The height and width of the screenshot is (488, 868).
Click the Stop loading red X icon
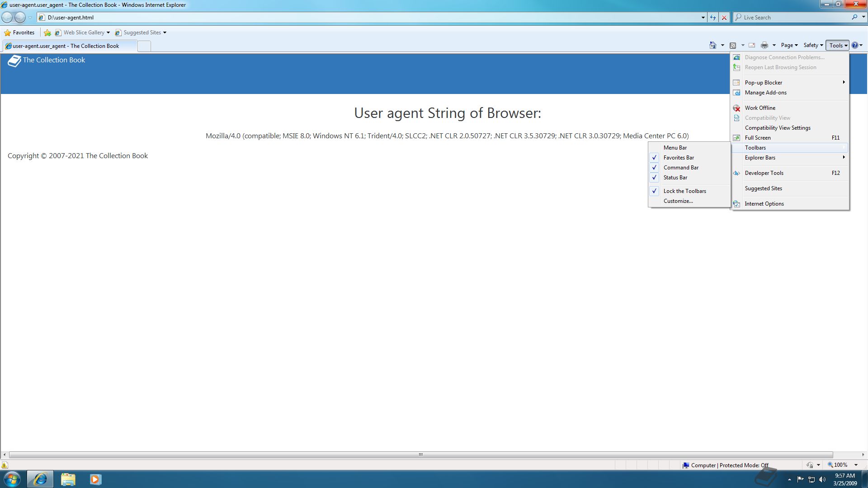tap(724, 17)
